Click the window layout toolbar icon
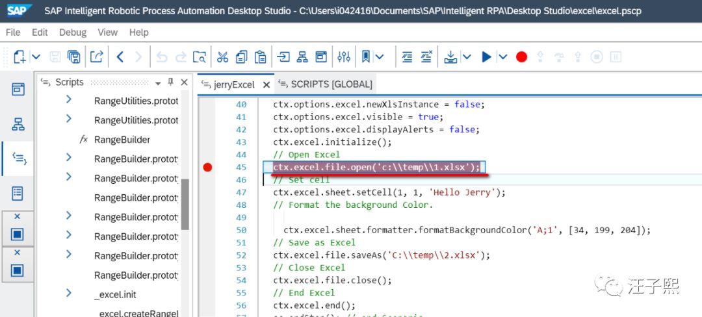The height and width of the screenshot is (317, 702). tap(321, 57)
